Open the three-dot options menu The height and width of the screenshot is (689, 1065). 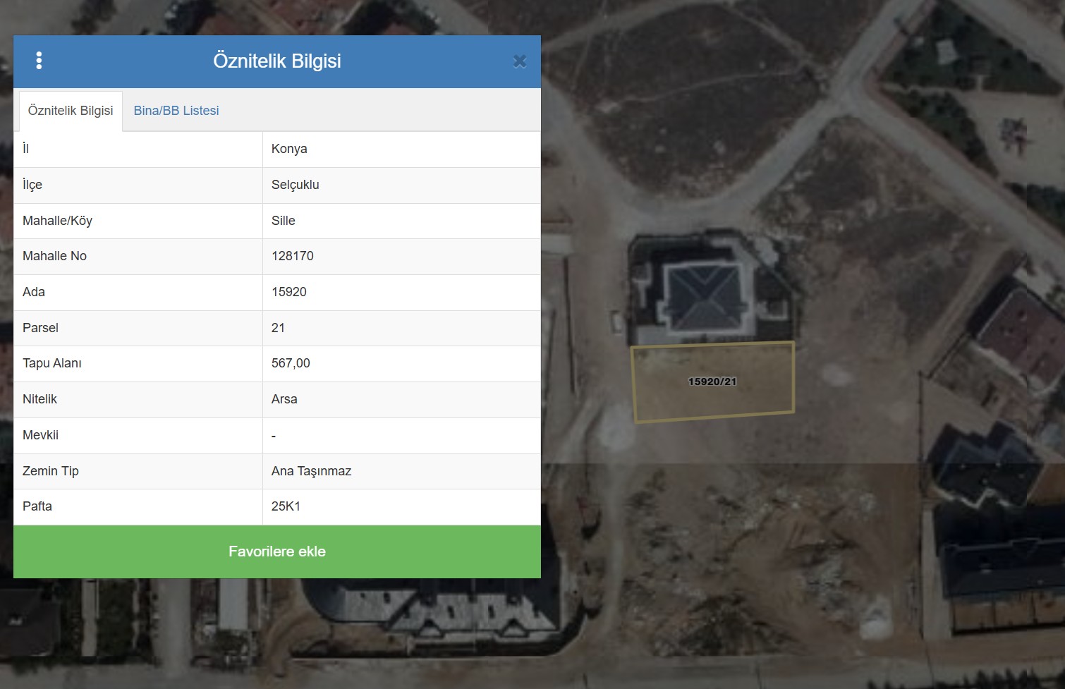pyautogui.click(x=39, y=61)
